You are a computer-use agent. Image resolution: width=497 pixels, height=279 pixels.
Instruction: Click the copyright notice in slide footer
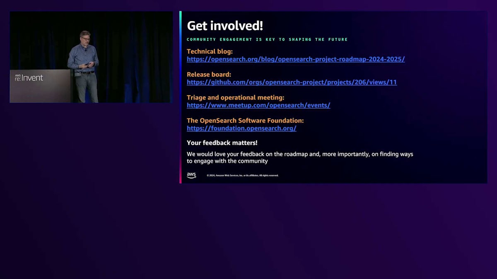click(243, 176)
